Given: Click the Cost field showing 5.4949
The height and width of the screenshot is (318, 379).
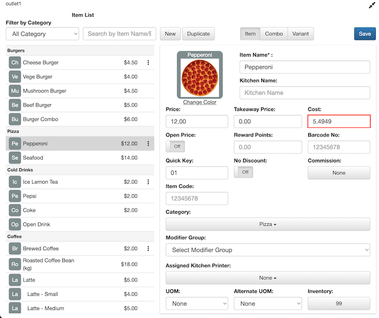Looking at the screenshot, I should 339,122.
